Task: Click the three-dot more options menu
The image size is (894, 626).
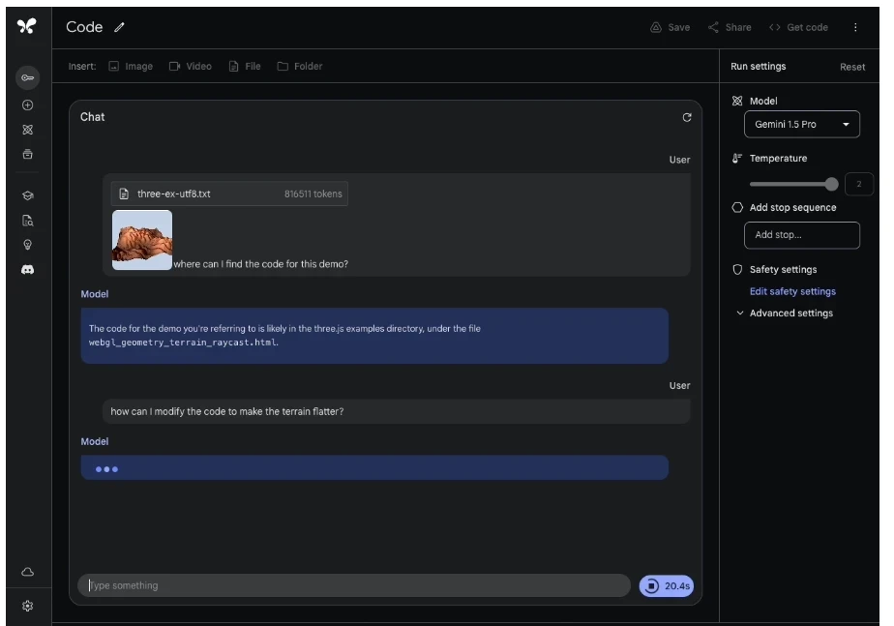Action: click(x=855, y=27)
